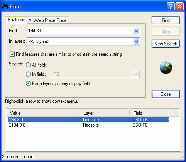
Task: Click the globe magnifier search icon
Action: (166, 68)
